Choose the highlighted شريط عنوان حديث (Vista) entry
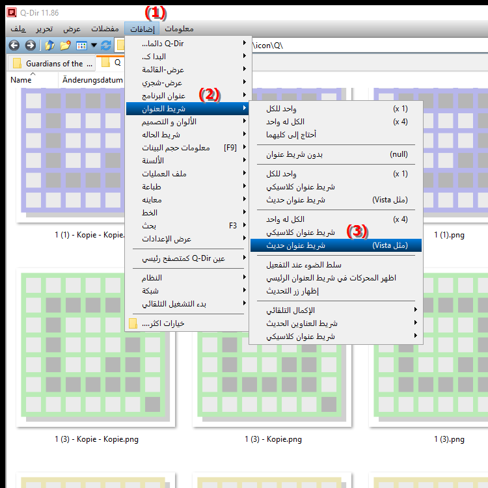The height and width of the screenshot is (488, 488). pyautogui.click(x=336, y=245)
